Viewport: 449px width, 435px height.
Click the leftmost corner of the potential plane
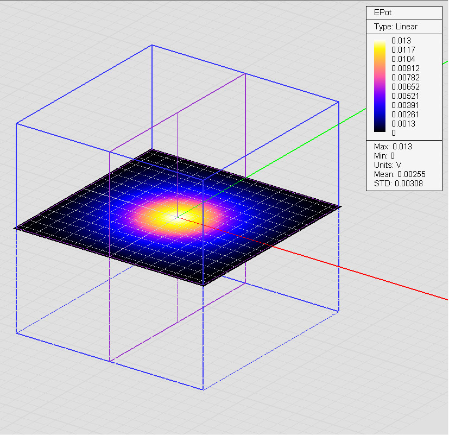tap(16, 228)
